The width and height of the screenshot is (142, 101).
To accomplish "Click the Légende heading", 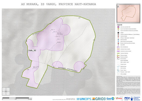I will point(119,25).
